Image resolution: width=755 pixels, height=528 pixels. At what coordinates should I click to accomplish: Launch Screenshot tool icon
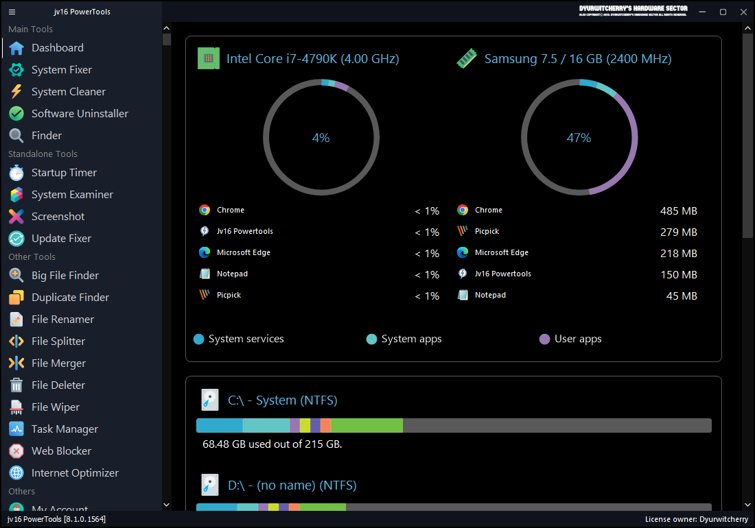click(x=16, y=217)
